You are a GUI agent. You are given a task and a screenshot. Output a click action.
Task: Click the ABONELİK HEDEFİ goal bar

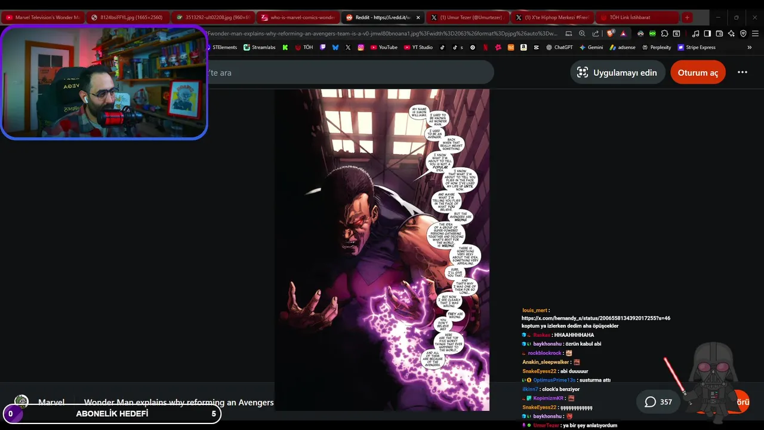tap(112, 414)
